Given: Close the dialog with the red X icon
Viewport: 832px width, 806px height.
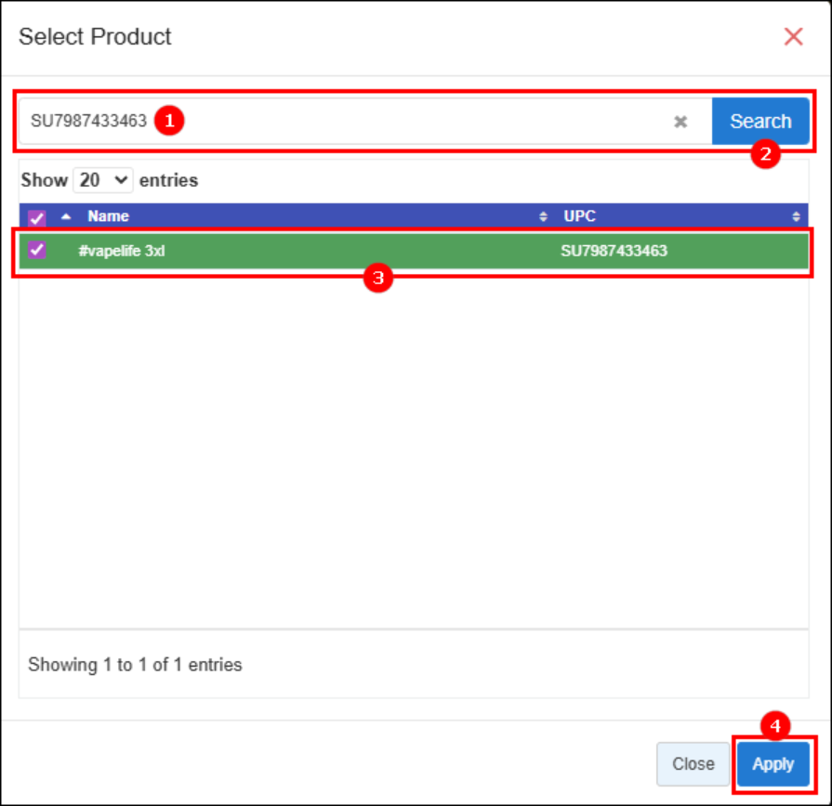Looking at the screenshot, I should [793, 37].
